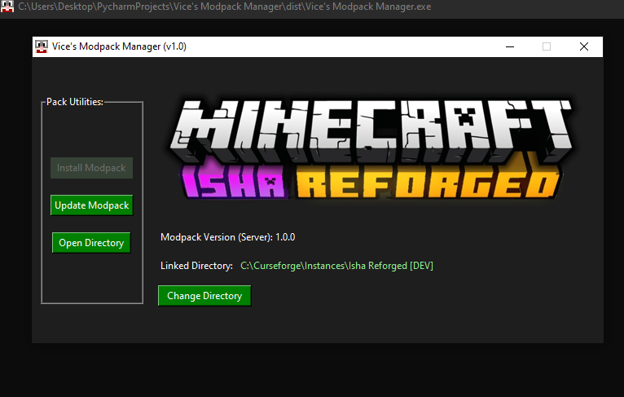Click the Vice's Modpack Manager (v1.0) title text
Screen dimensions: 624x397
(119, 46)
